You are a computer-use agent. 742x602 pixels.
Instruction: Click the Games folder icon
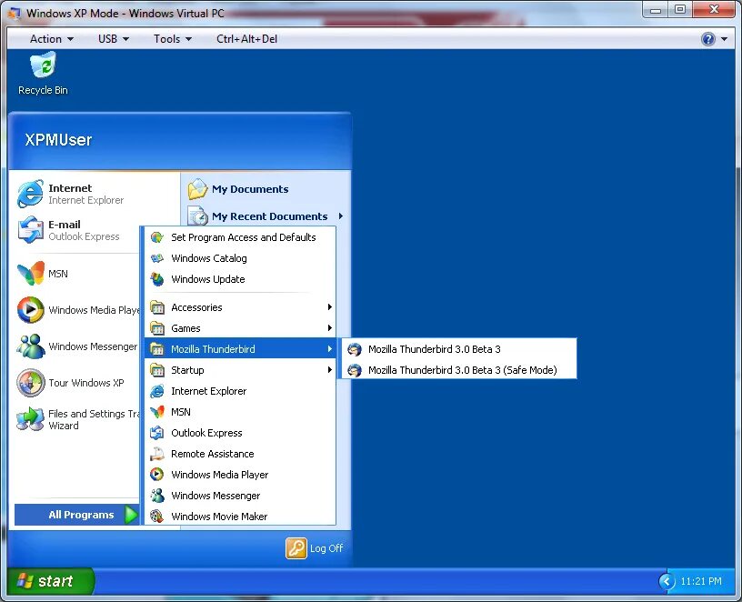157,328
